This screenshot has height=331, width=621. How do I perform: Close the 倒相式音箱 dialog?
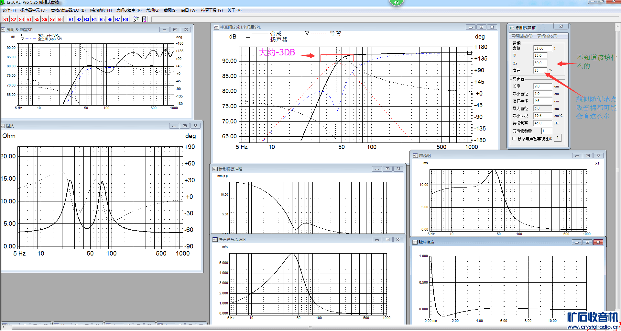(561, 27)
